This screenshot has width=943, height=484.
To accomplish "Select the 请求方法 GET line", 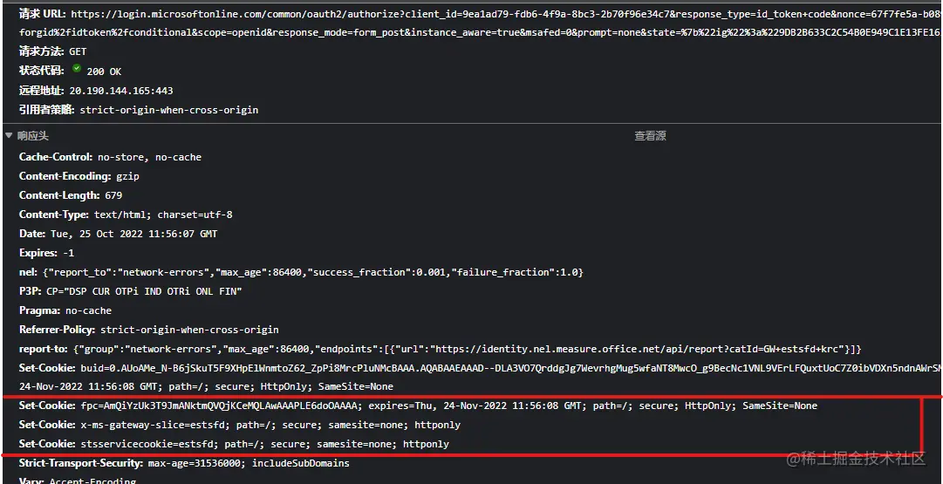I will (53, 51).
